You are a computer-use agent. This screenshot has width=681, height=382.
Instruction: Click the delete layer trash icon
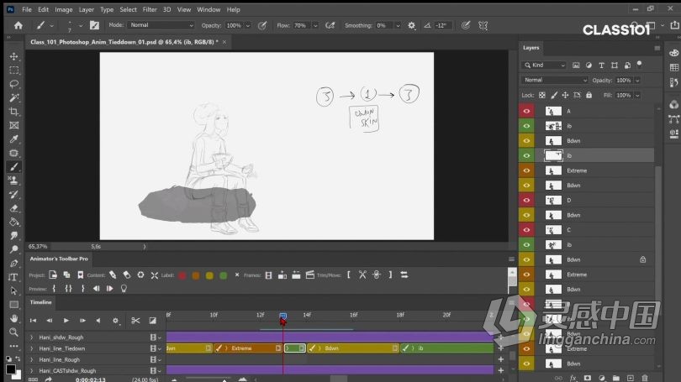pos(645,378)
